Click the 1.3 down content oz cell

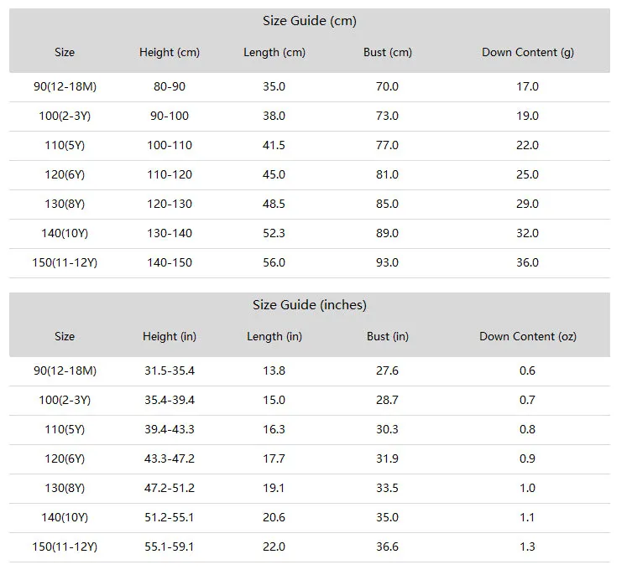(x=528, y=547)
